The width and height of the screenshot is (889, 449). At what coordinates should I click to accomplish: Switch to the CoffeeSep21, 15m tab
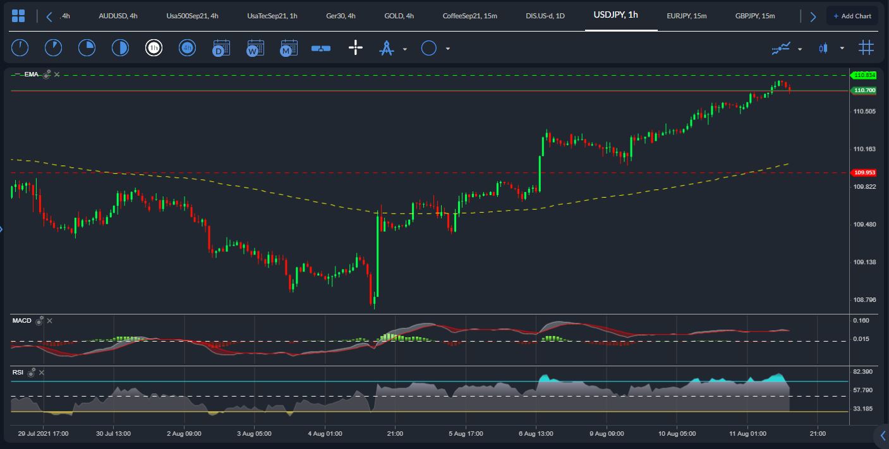coord(469,16)
